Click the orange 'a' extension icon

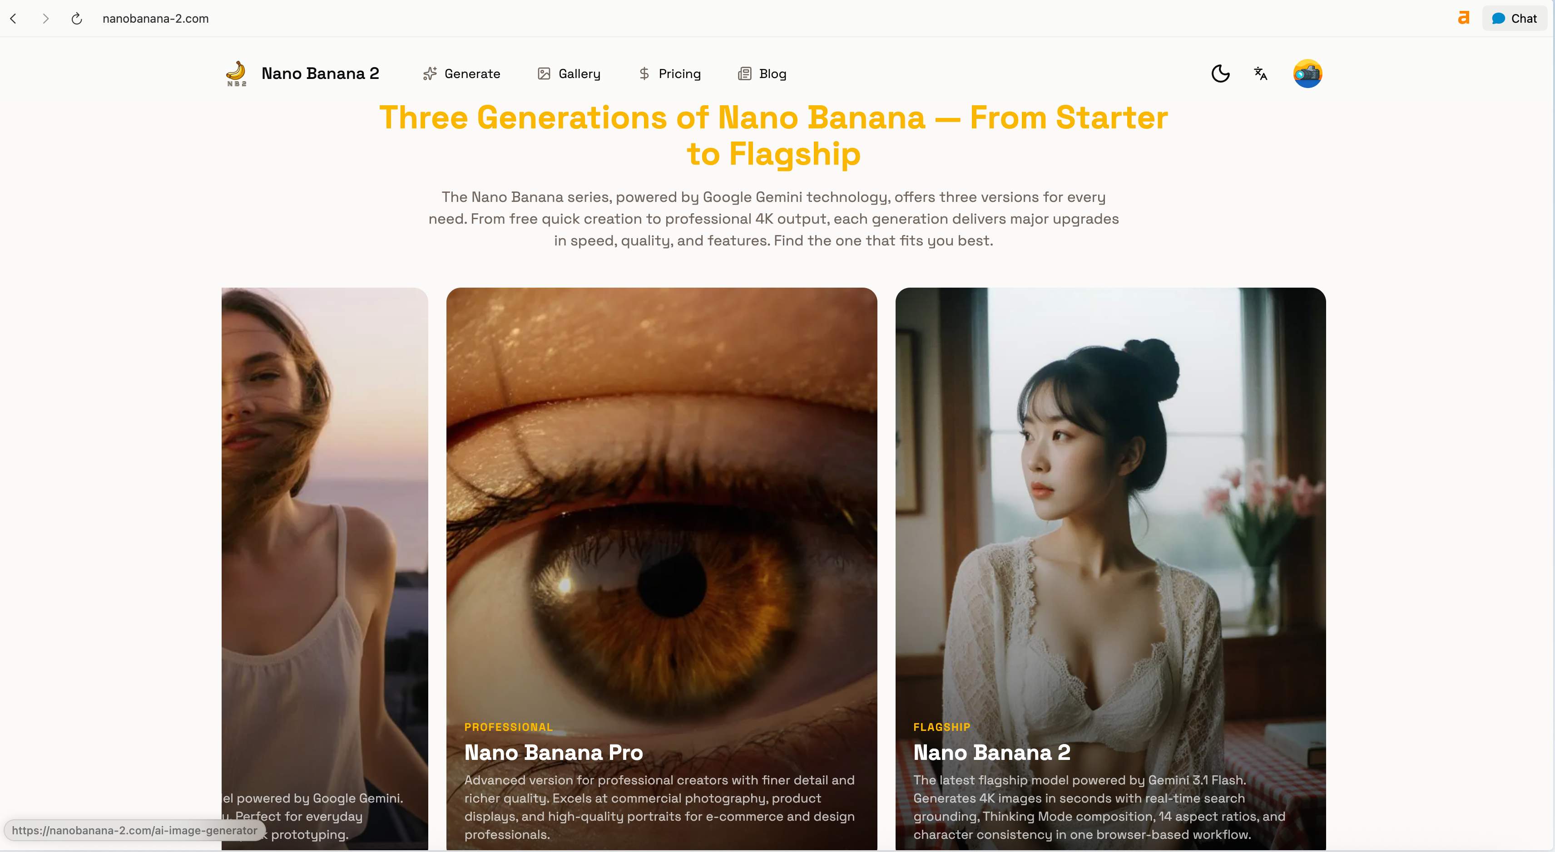(1463, 18)
